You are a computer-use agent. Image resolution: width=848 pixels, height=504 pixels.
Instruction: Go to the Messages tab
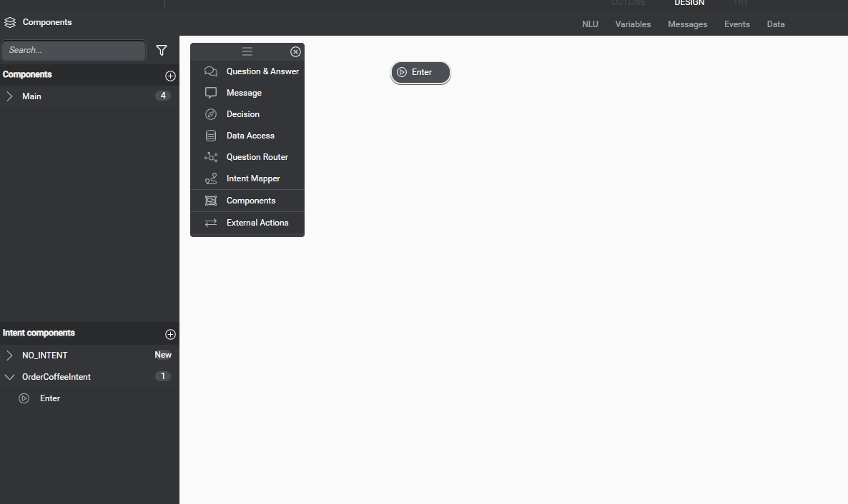coord(687,24)
